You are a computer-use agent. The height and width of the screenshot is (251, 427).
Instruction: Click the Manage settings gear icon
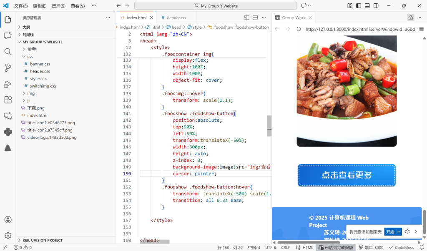coord(8,236)
